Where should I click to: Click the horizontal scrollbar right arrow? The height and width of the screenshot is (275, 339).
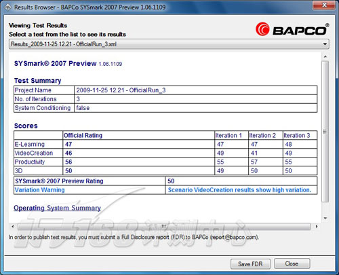click(x=317, y=226)
